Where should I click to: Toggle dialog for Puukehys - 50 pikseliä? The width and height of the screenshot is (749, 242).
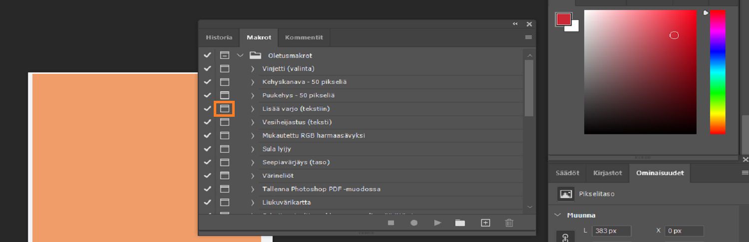[225, 95]
